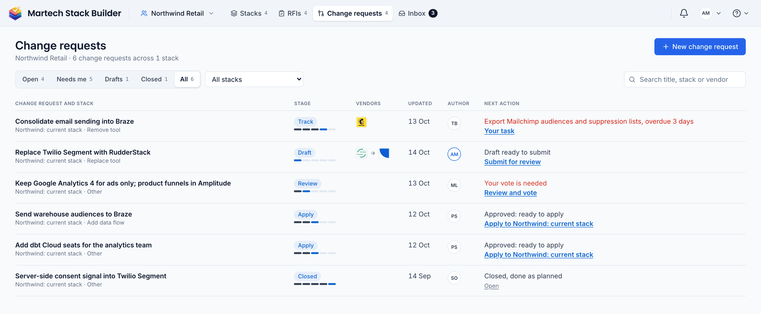This screenshot has width=761, height=314.
Task: Go to the Stacks tab
Action: (249, 13)
